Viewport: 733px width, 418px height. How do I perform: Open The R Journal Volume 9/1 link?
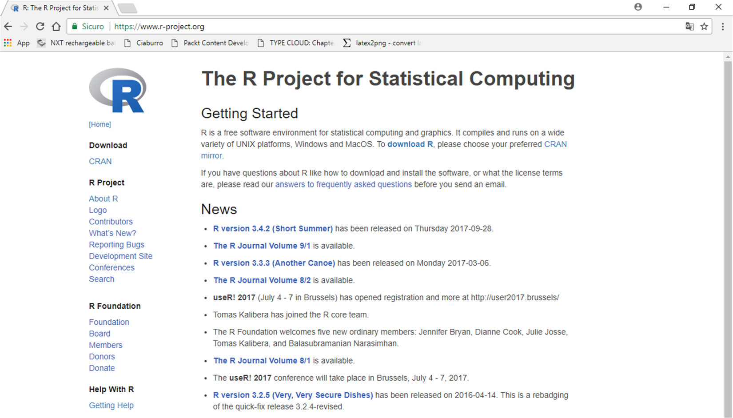pyautogui.click(x=262, y=246)
